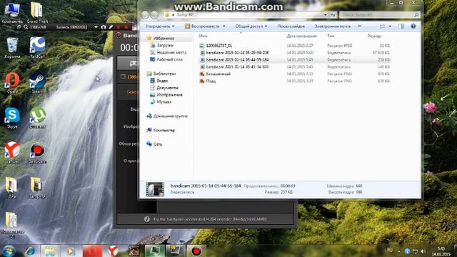457x257 pixels.
Task: Sort by the Размер column header
Action: point(374,36)
